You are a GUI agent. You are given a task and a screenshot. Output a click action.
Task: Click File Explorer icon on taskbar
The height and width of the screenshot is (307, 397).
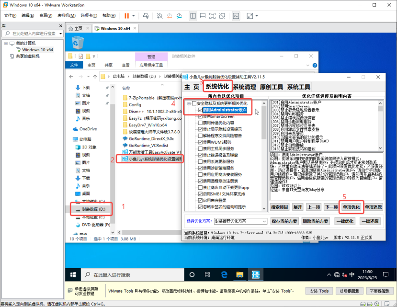[240, 275]
